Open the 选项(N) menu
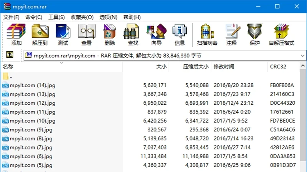Viewport: 307px width, 172px height. point(108,17)
